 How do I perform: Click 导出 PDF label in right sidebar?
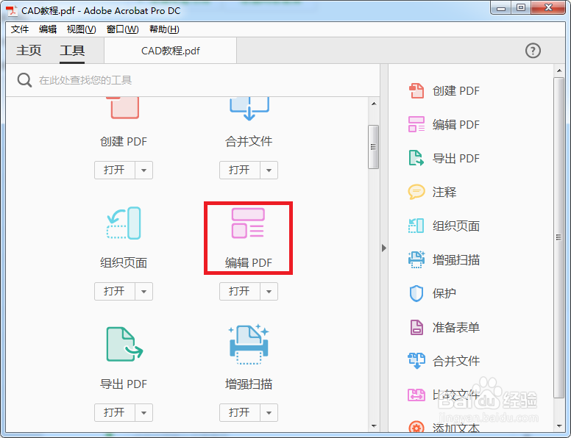click(x=456, y=158)
